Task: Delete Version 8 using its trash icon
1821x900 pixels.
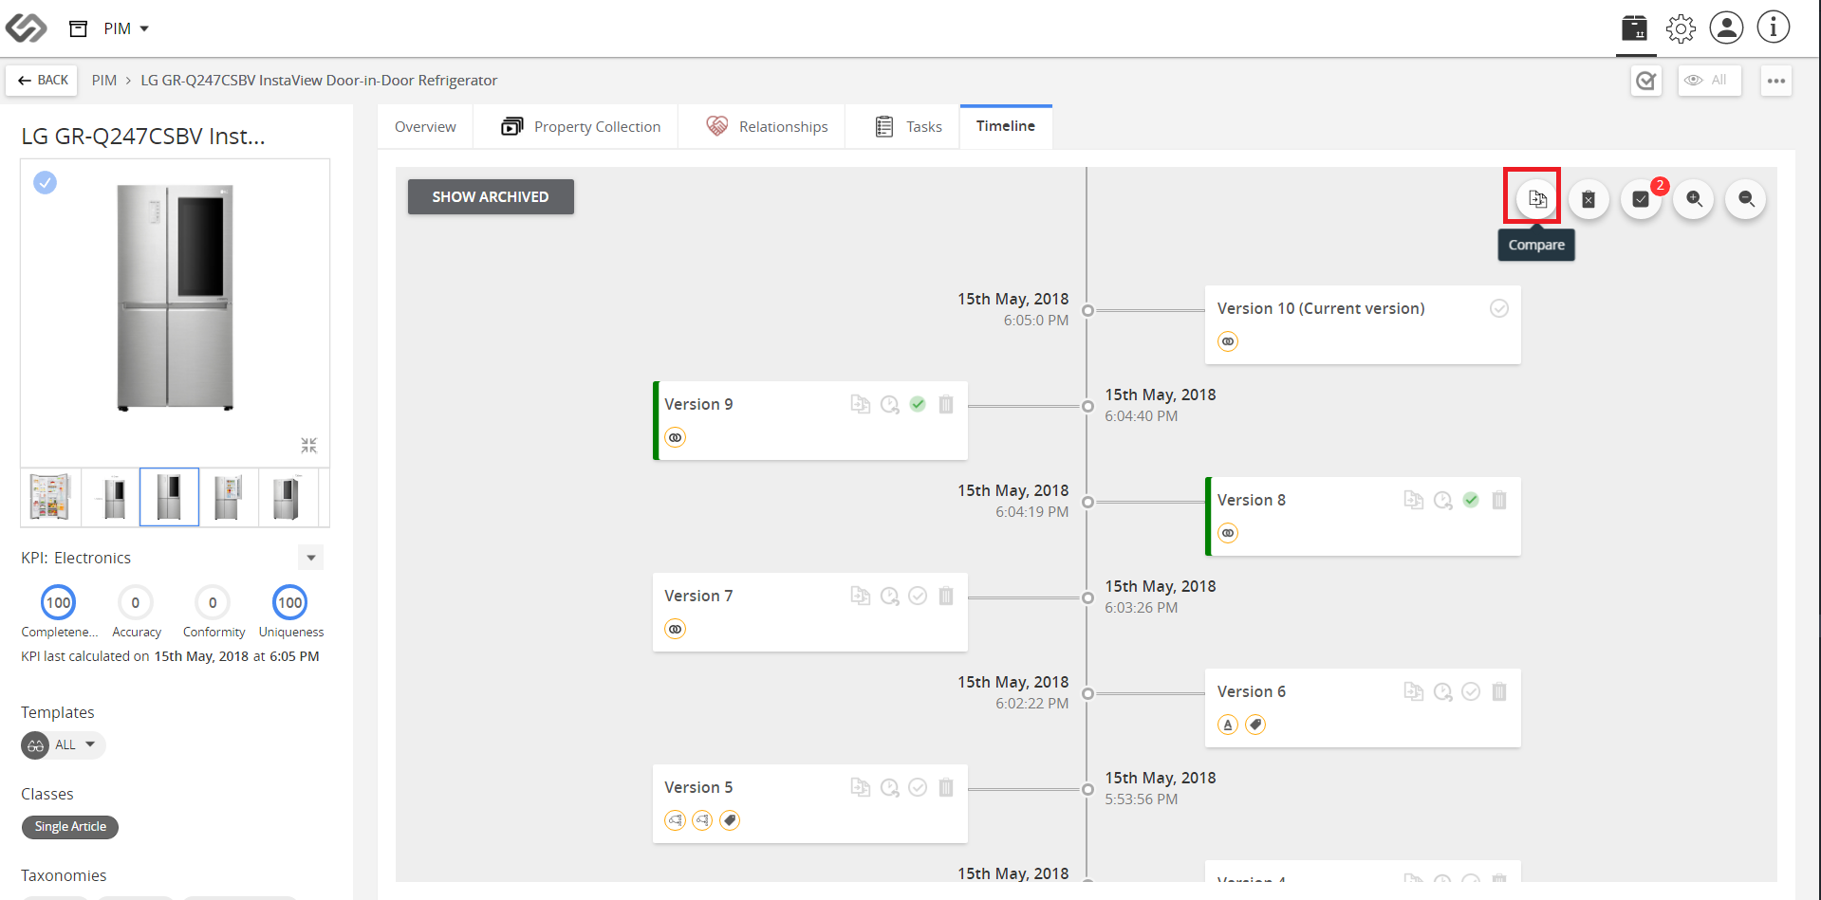Action: (x=1499, y=501)
